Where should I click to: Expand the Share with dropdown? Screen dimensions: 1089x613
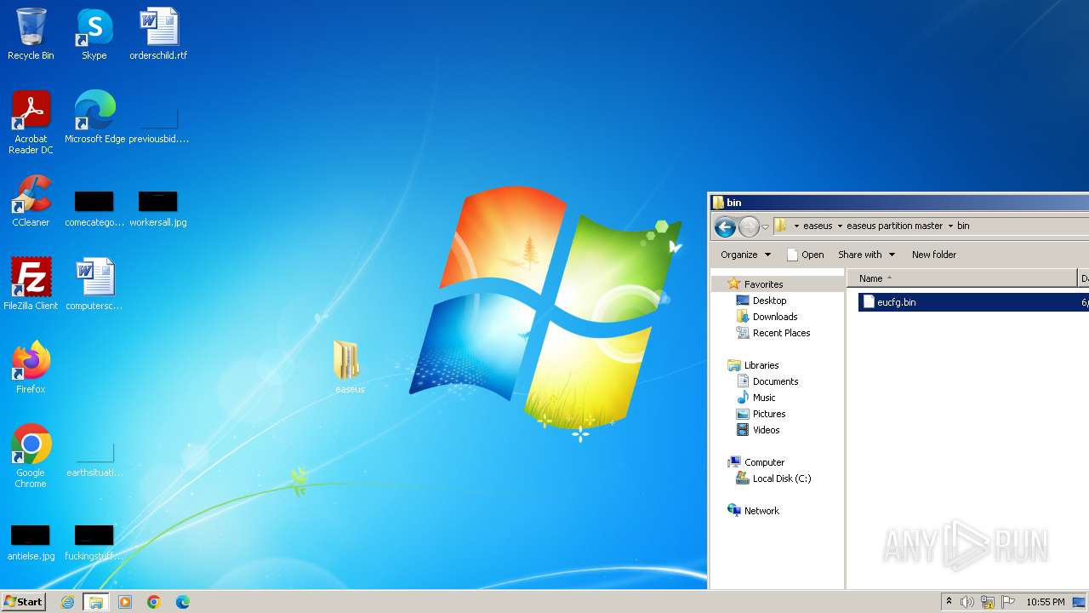866,255
